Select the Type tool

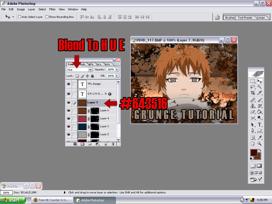pyautogui.click(x=260, y=125)
